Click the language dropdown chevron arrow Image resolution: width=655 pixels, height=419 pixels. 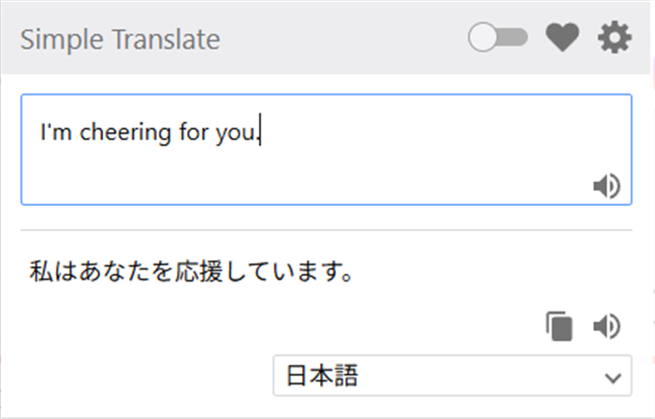(x=613, y=378)
